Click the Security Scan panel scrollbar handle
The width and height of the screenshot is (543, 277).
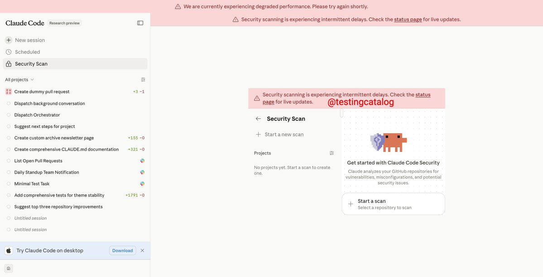pos(342,113)
